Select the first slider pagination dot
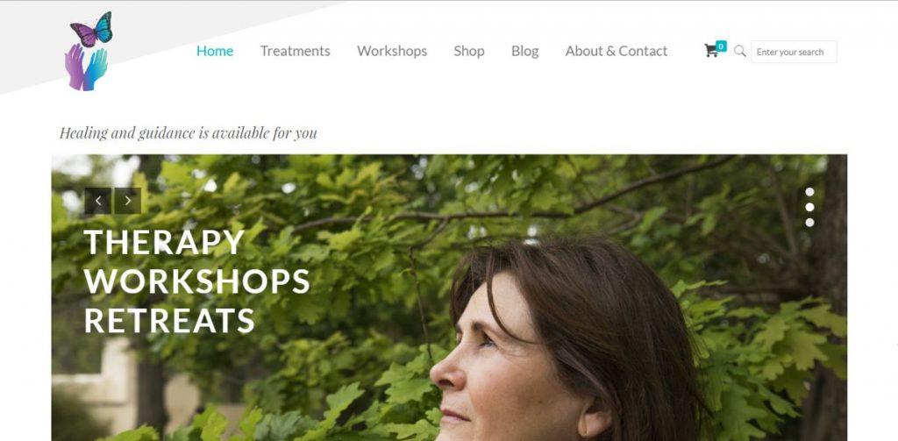This screenshot has width=898, height=441. 809,192
